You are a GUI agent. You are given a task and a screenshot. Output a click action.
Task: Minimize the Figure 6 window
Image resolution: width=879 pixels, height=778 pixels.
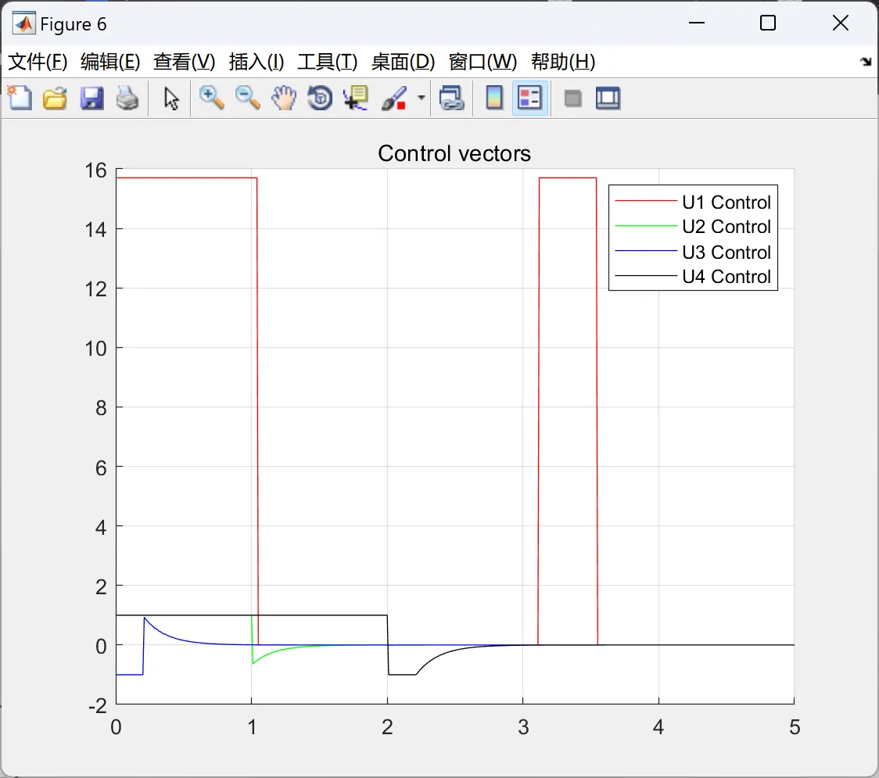point(696,23)
